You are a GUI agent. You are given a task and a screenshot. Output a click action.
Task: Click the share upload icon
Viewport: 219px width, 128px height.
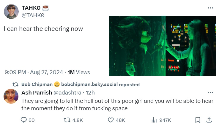pos(209,120)
